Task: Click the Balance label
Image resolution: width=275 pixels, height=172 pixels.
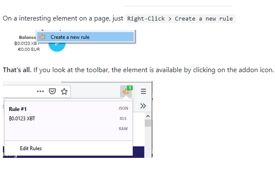Action: 27,37
